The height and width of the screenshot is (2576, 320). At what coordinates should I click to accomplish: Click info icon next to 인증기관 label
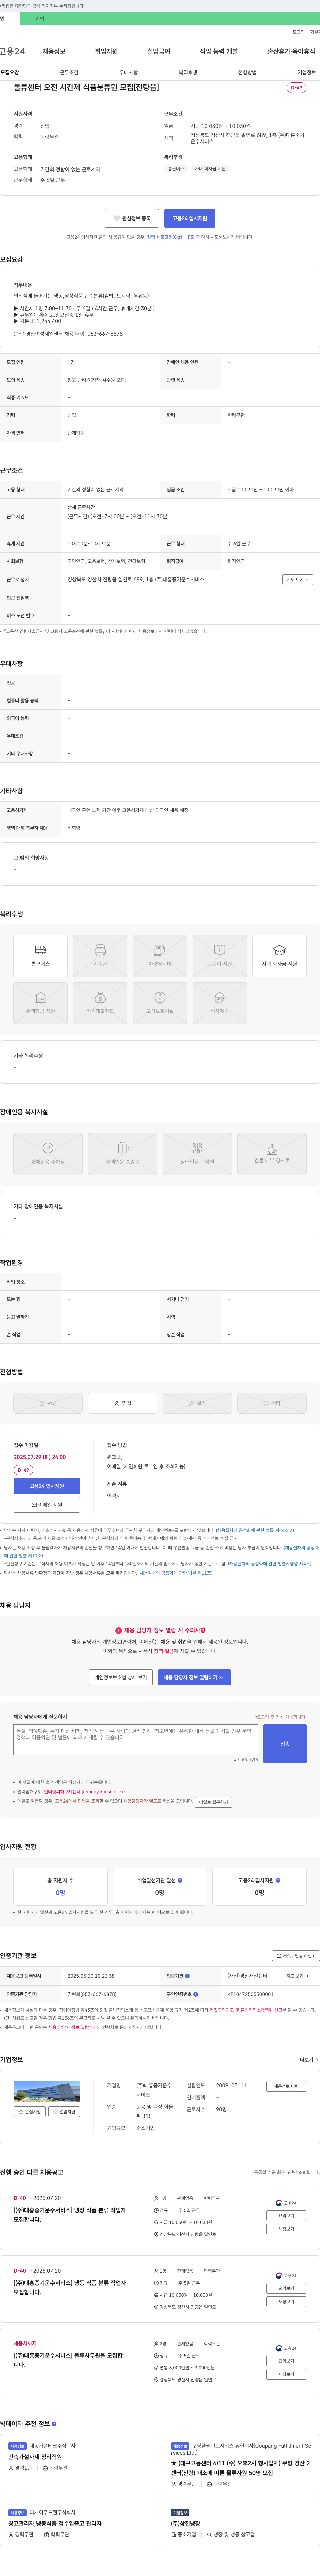pos(187,1976)
